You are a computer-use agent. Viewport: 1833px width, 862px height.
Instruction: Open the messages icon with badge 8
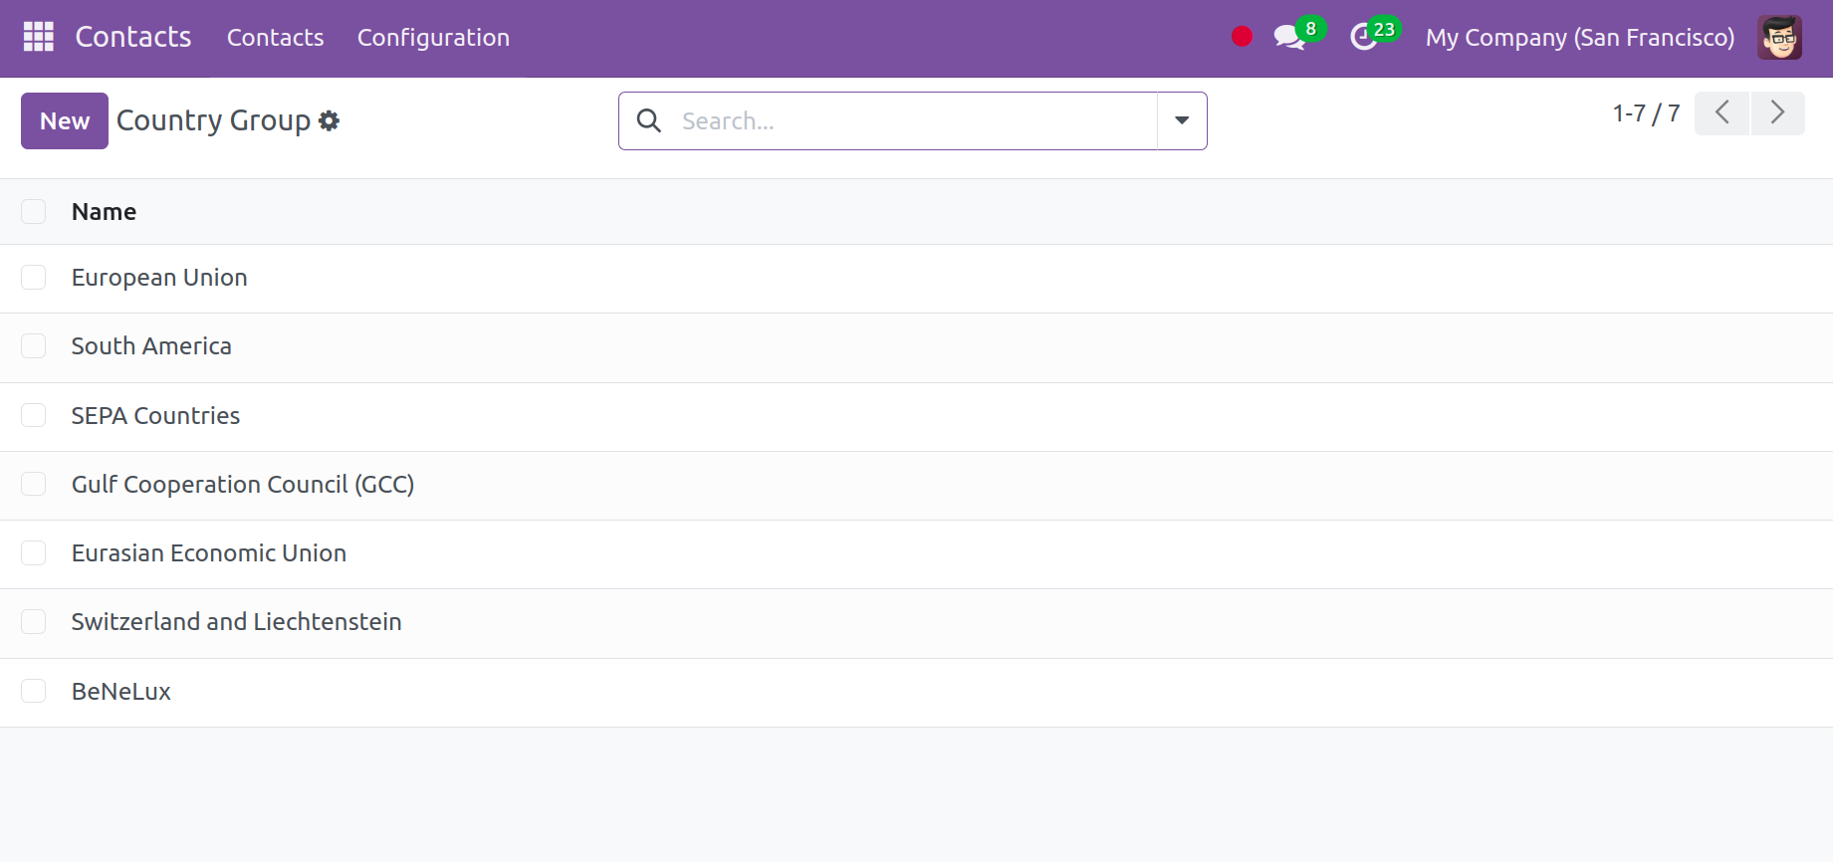[x=1298, y=35]
